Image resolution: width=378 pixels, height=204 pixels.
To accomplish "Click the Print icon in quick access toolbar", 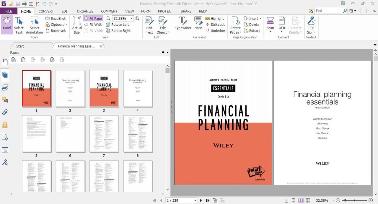I will pyautogui.click(x=24, y=4).
